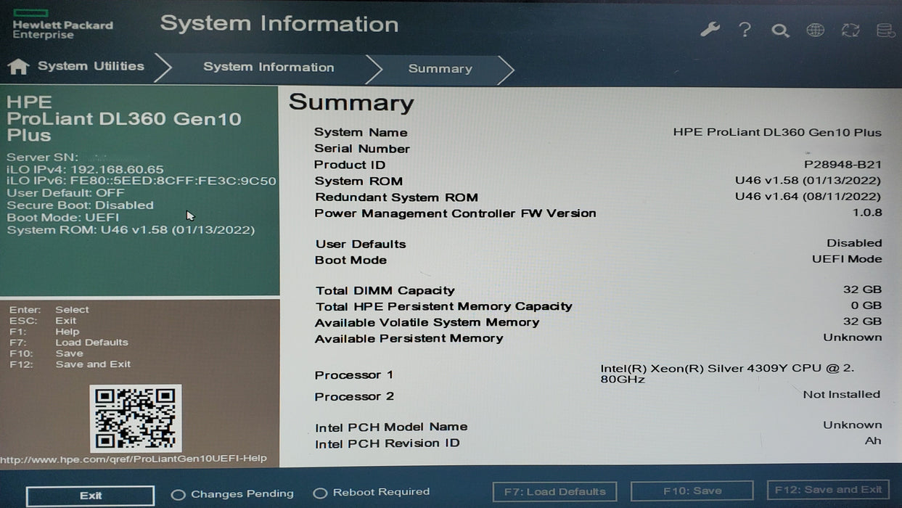This screenshot has width=902, height=508.
Task: Click F12: Save and Exit button
Action: tap(828, 490)
